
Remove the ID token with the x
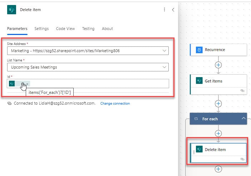27,84
